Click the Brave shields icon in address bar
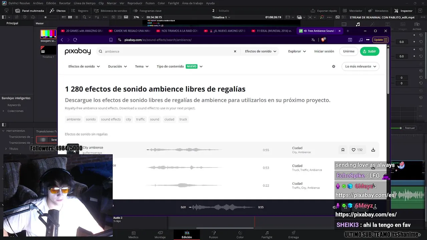Viewport: 427px width, 240px height. (323, 40)
